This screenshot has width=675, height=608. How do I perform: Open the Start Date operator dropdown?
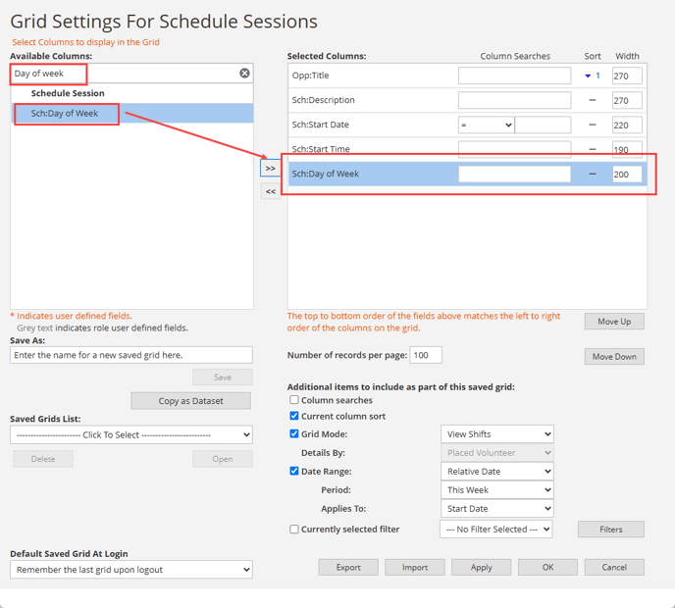486,125
